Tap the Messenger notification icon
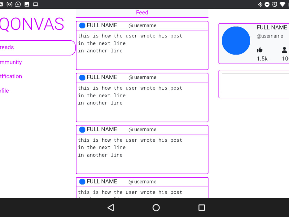The height and width of the screenshot is (217, 289). pyautogui.click(x=18, y=4)
